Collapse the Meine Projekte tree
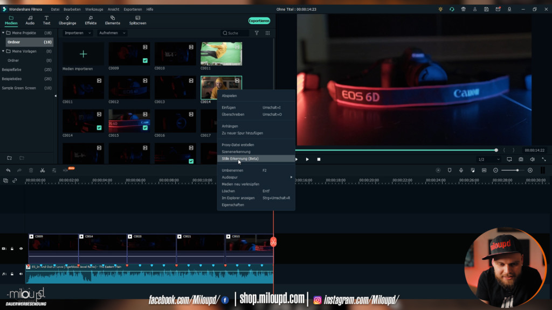Screen dimensions: 552x310 [3, 33]
